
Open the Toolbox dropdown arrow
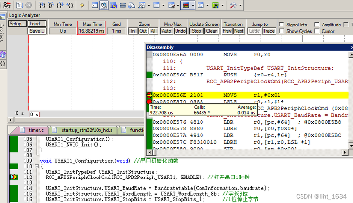click(240, 5)
